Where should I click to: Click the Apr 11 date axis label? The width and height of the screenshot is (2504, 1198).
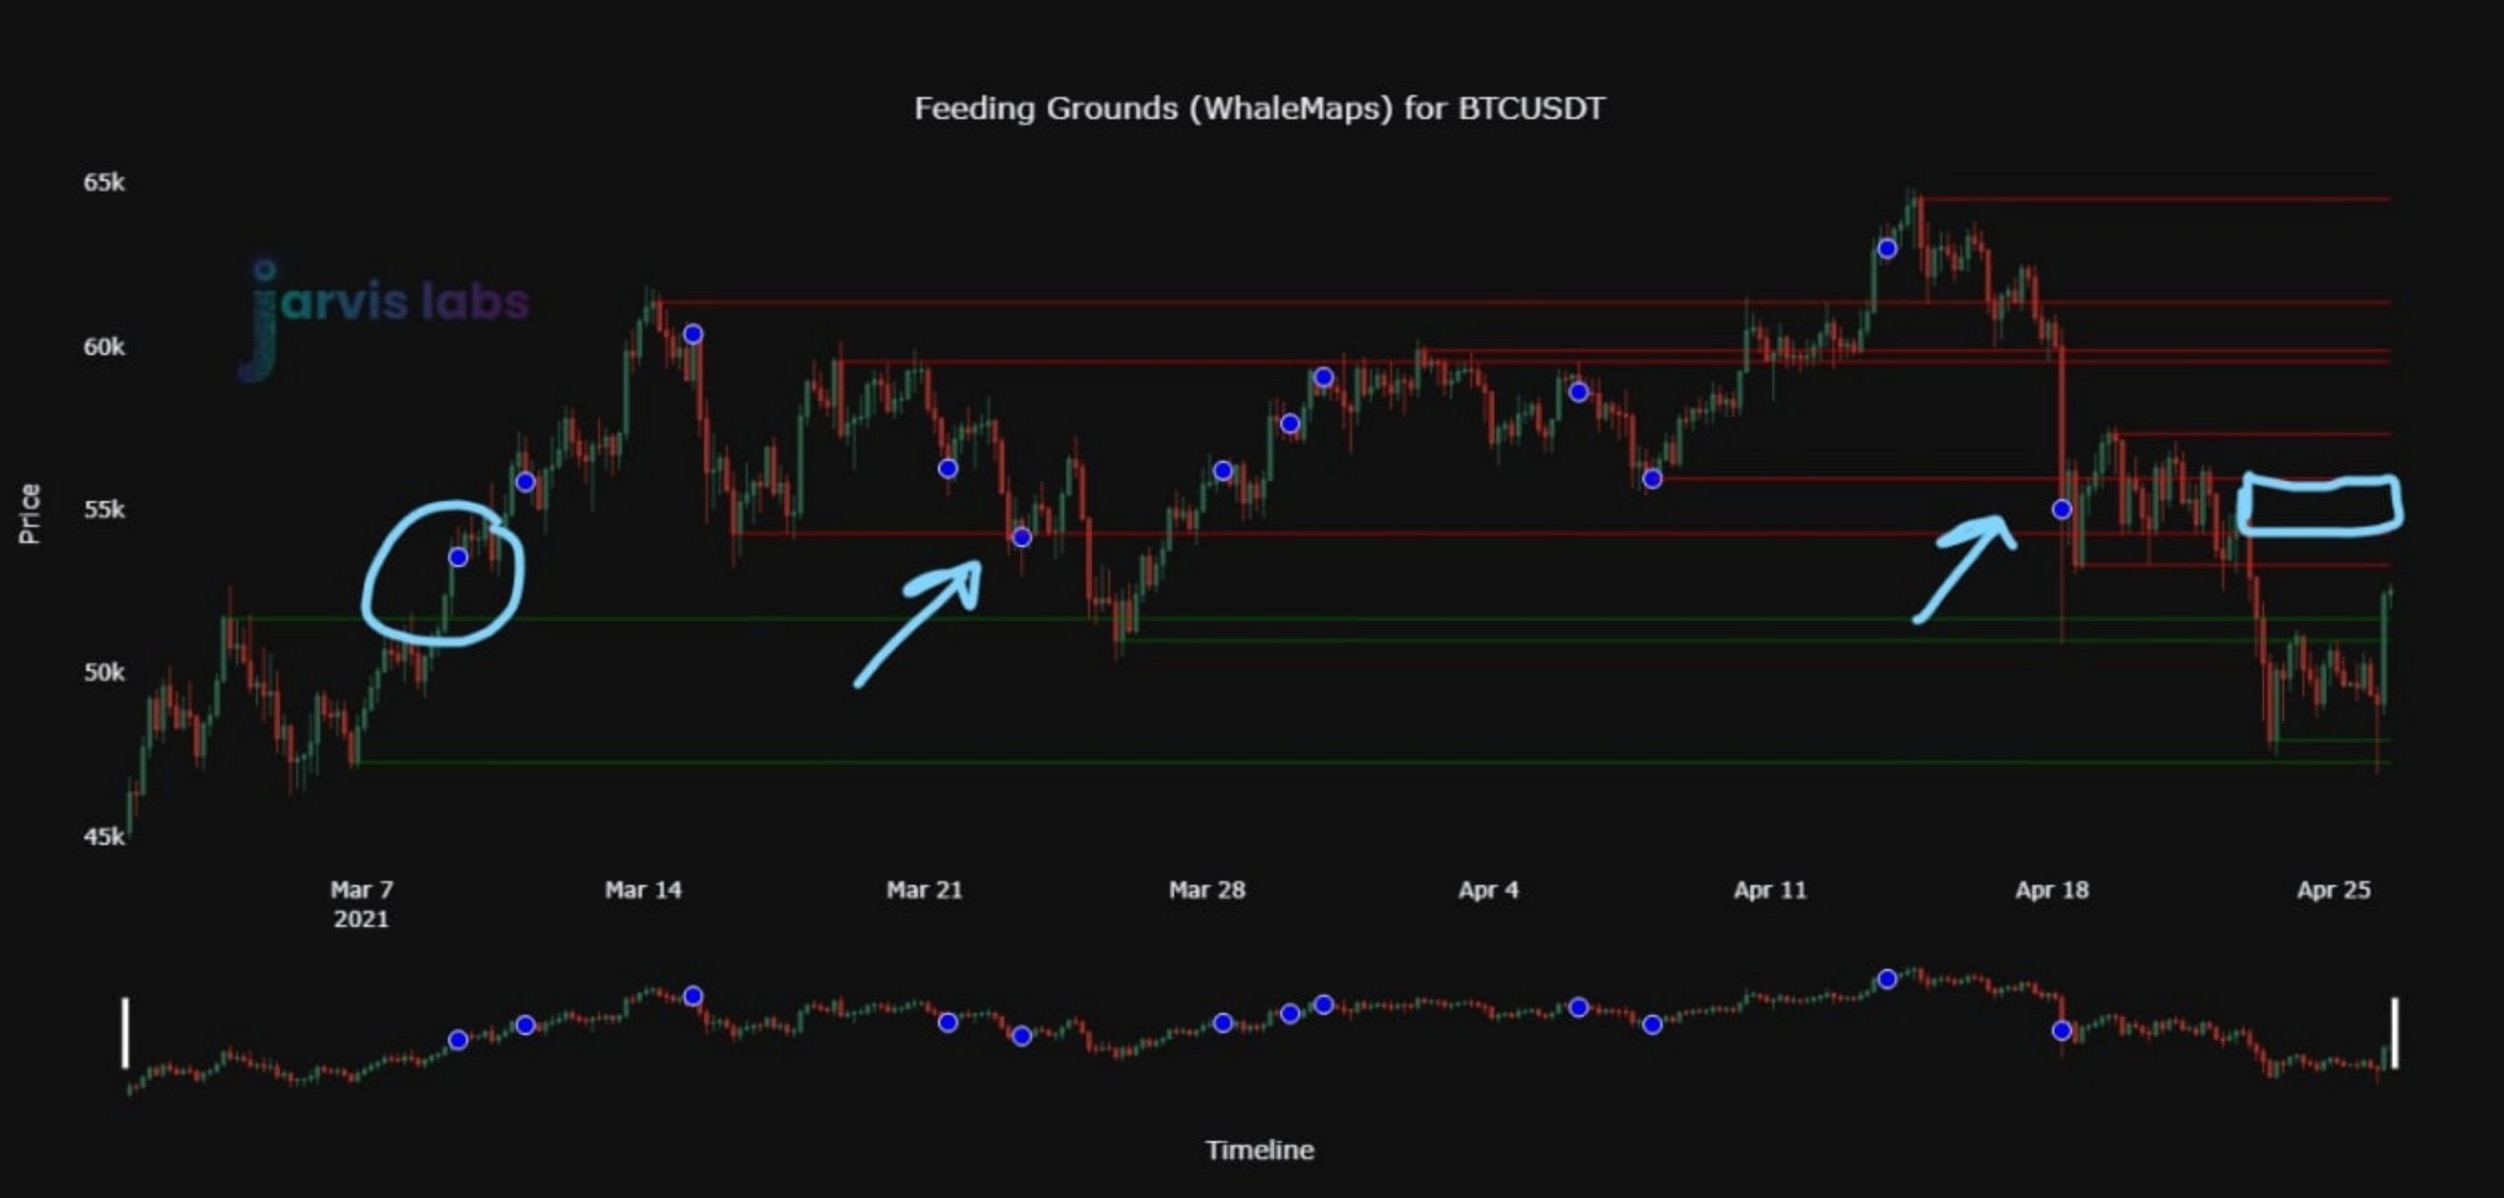(1770, 890)
